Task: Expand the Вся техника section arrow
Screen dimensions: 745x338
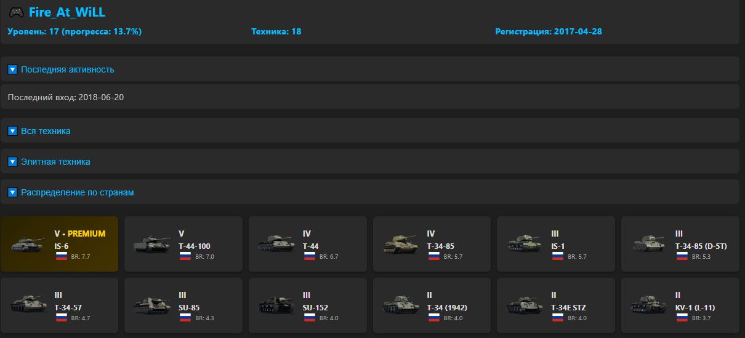Action: pyautogui.click(x=12, y=131)
